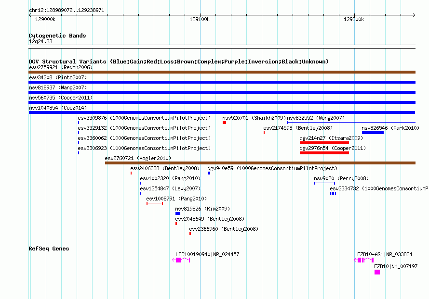Click the nsv819826 (Kim2009) blue marker
Screen dimensions: 429x299
178,213
